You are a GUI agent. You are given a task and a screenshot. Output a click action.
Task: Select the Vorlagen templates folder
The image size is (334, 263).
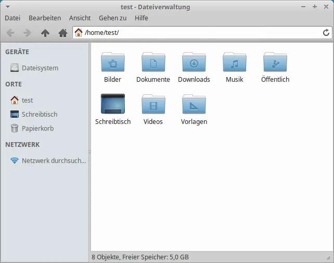[194, 104]
